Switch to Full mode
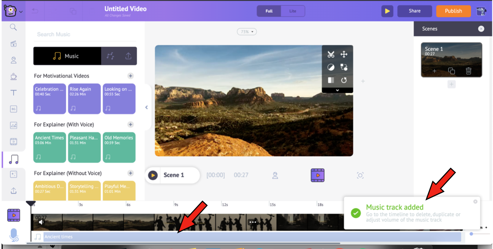The image size is (493, 249). point(269,11)
